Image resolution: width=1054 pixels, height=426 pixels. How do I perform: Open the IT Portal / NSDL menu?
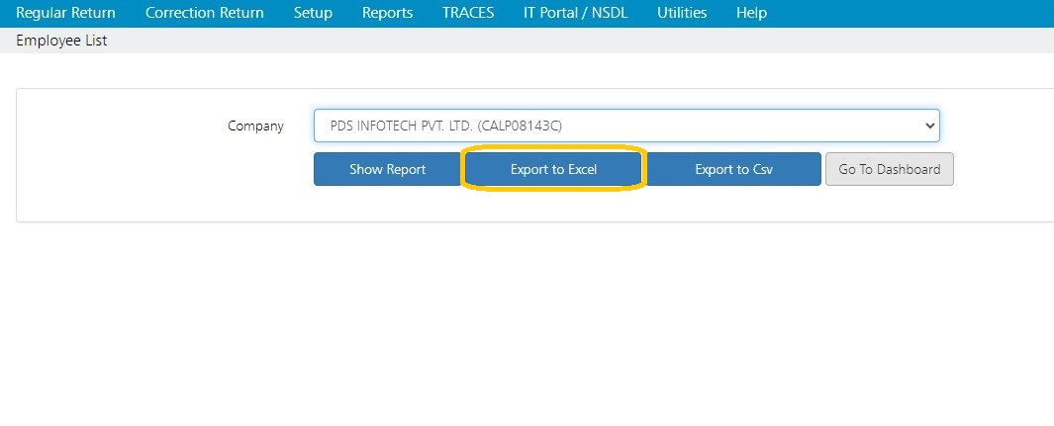pos(575,13)
